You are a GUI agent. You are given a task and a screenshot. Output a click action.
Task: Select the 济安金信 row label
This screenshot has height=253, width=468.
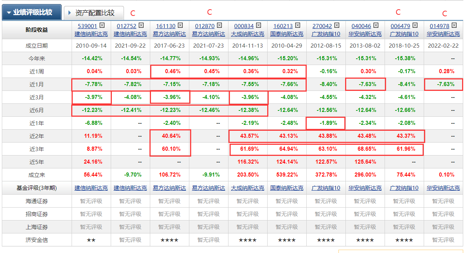click(37, 240)
